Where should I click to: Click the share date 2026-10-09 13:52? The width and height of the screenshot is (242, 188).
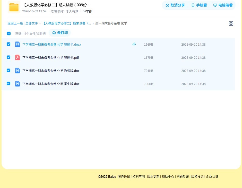point(34,11)
